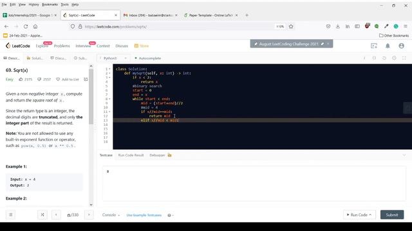Open the Discuss tab in problem panel
Viewport: 412px width, 231px height.
(x=59, y=58)
